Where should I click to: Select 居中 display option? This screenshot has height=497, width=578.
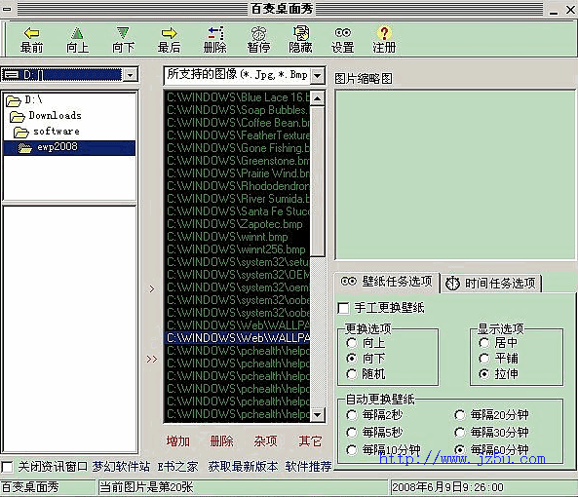484,343
